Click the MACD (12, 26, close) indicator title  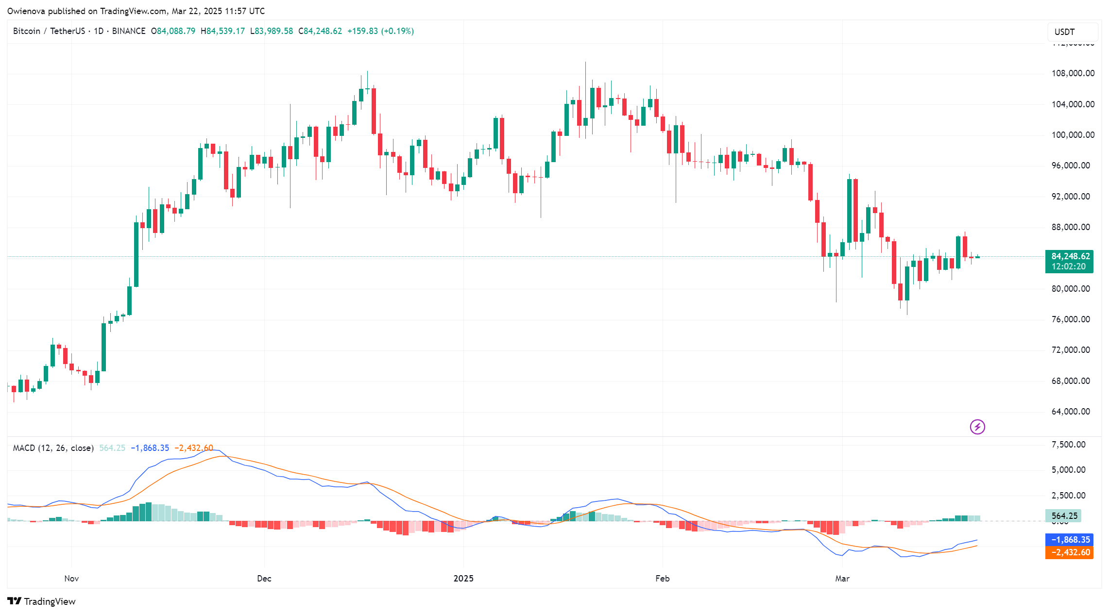click(x=53, y=448)
